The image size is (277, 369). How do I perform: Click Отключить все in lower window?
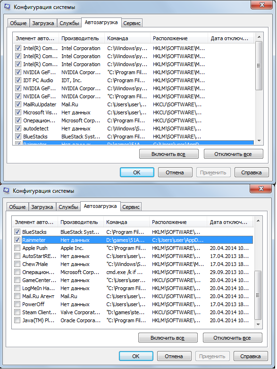pyautogui.click(x=232, y=338)
